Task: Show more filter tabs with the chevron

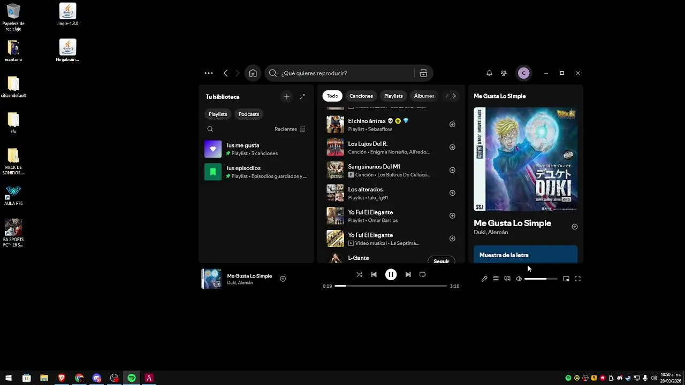Action: 454,96
